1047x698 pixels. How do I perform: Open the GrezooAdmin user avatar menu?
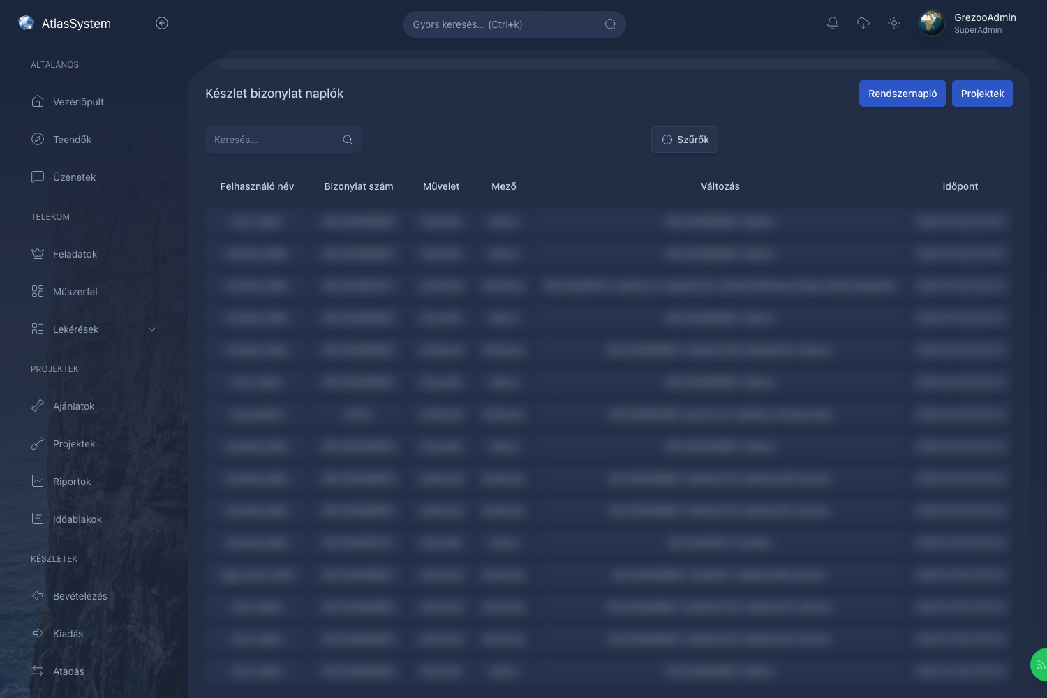pos(932,23)
